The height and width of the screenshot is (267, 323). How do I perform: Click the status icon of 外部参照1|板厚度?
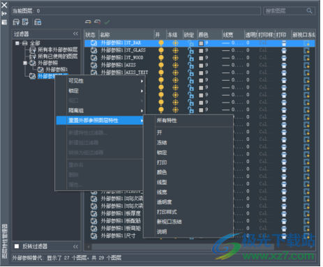93,213
